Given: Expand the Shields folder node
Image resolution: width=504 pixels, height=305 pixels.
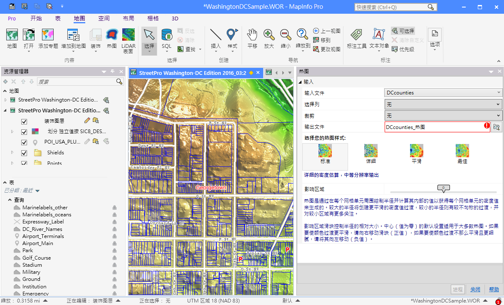Looking at the screenshot, I should click(12, 153).
